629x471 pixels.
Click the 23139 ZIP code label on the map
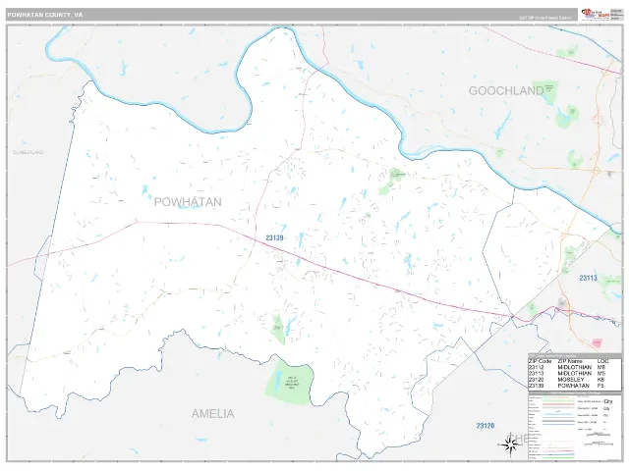tap(274, 237)
